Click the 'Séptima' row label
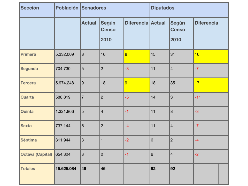 tap(29, 140)
